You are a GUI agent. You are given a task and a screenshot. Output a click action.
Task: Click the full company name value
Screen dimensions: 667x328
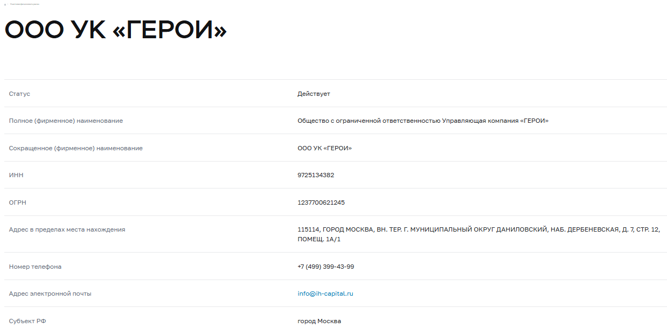pos(423,121)
